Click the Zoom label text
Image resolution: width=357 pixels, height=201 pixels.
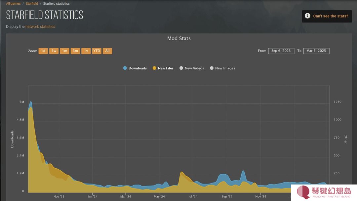coord(32,51)
